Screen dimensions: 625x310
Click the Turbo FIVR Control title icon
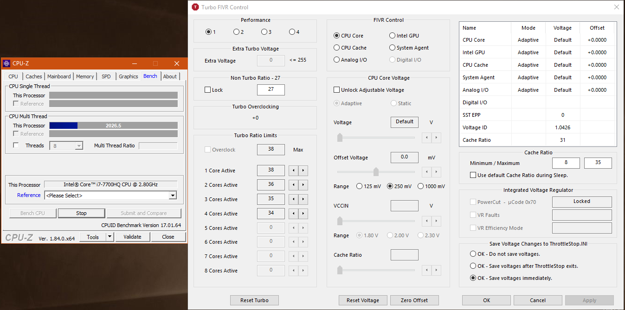(x=195, y=7)
